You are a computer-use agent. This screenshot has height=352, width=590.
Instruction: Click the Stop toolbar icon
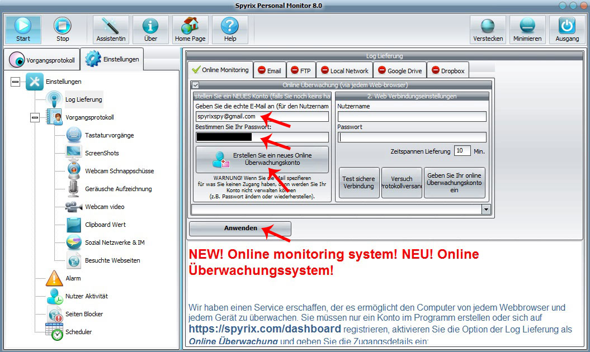pyautogui.click(x=63, y=26)
